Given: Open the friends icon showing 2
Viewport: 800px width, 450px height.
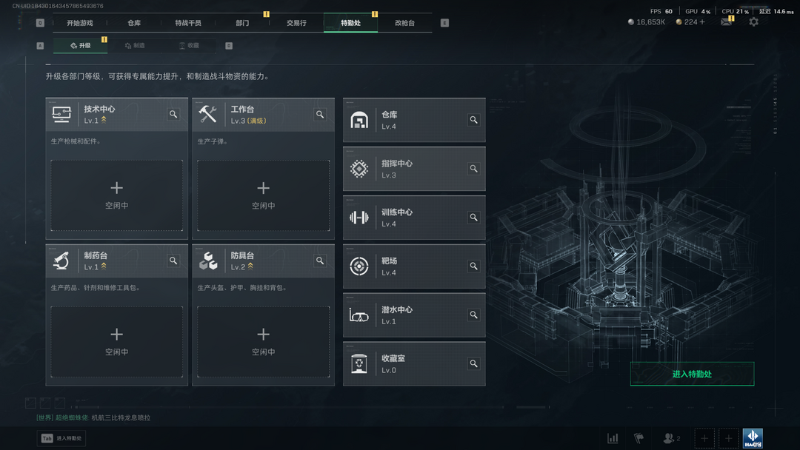Looking at the screenshot, I should tap(671, 437).
